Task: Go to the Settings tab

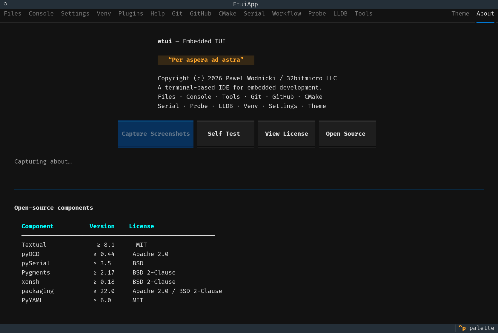Action: click(x=75, y=14)
